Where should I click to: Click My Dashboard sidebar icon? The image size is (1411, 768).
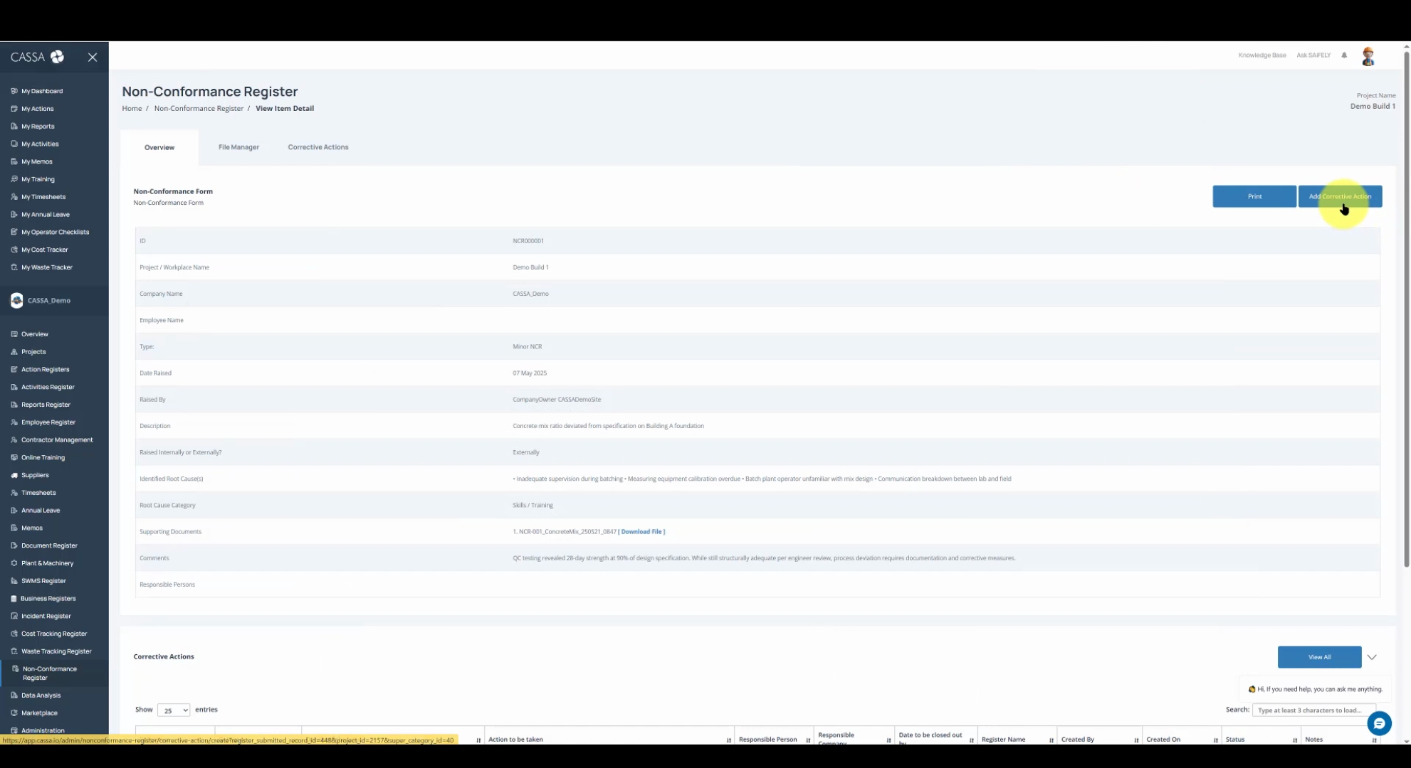(x=14, y=91)
